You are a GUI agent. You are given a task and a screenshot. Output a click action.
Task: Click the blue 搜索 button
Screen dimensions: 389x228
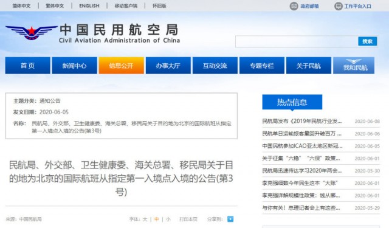[x=367, y=41]
